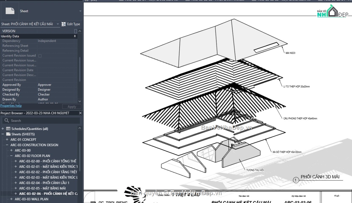The width and height of the screenshot is (352, 203).
Task: Expand the ARC-03-03 WALL PLAN node
Action: pos(11,199)
